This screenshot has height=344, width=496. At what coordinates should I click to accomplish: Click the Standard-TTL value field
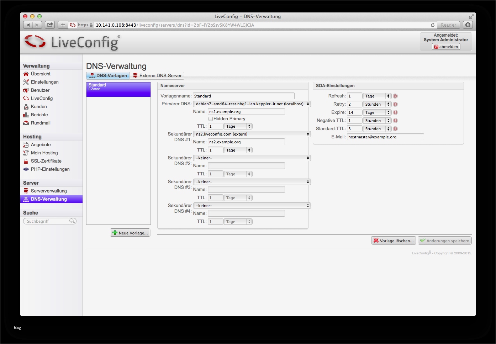click(355, 129)
